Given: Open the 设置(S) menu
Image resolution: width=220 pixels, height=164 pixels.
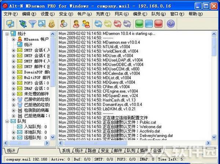Looking at the screenshot, I should pyautogui.click(x=48, y=14).
